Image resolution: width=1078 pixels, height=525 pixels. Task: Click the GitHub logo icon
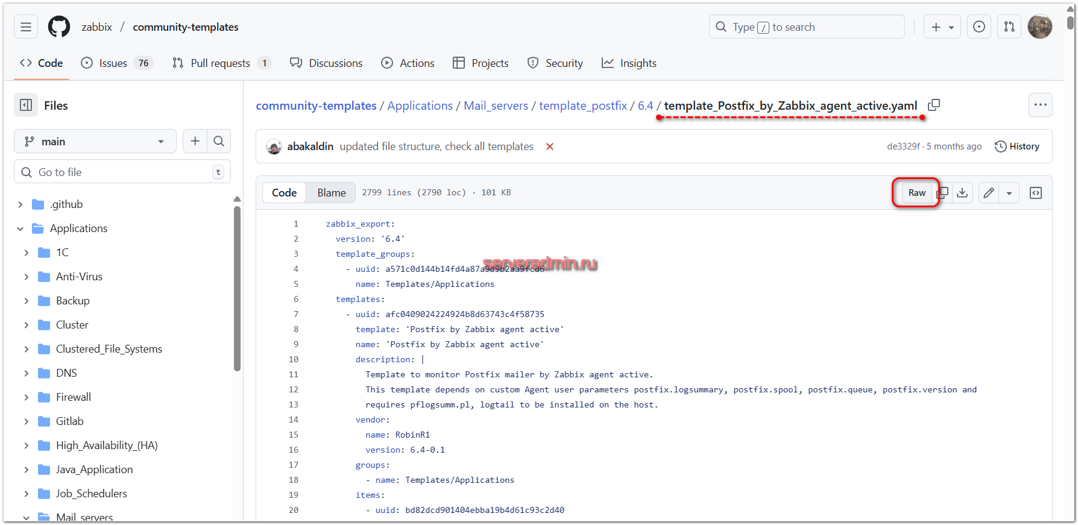59,27
